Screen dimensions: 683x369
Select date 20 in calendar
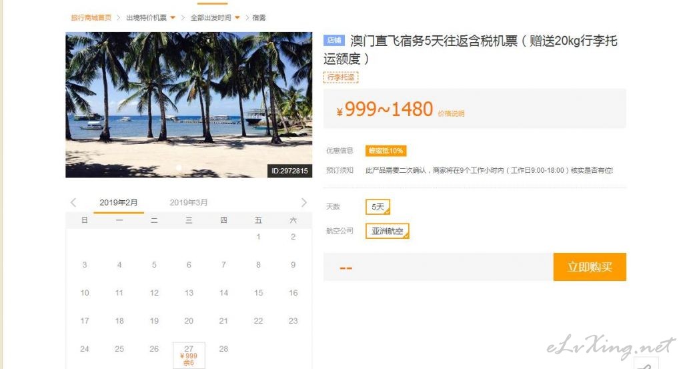click(x=189, y=321)
